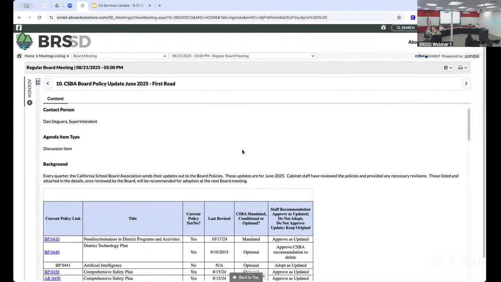Open the meeting date dropdown for 08/21/2025
The height and width of the screenshot is (282, 501).
(x=243, y=56)
